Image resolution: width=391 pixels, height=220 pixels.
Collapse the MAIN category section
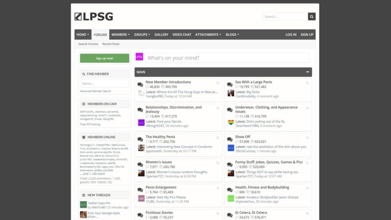pos(308,72)
